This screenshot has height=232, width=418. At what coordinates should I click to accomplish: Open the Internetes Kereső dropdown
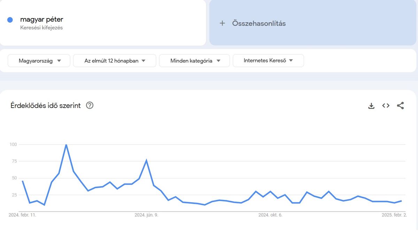point(268,61)
